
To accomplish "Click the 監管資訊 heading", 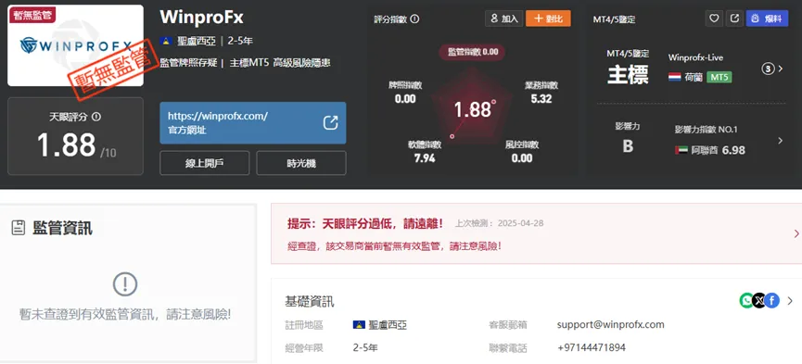I will pos(62,228).
